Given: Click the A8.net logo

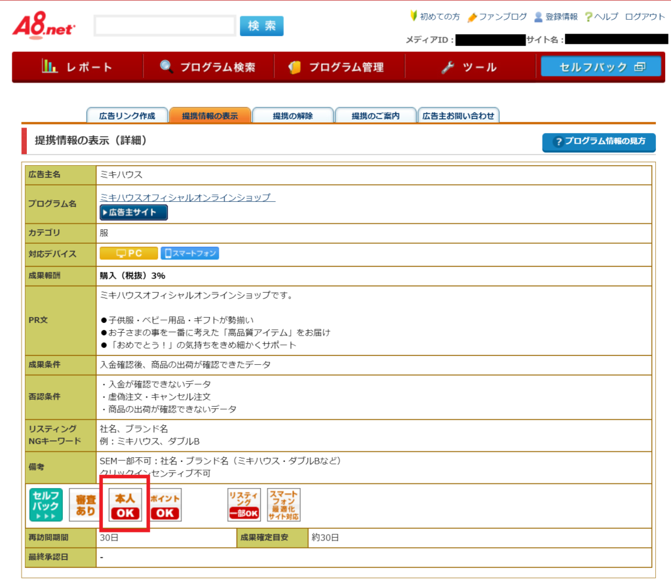Looking at the screenshot, I should tap(44, 26).
